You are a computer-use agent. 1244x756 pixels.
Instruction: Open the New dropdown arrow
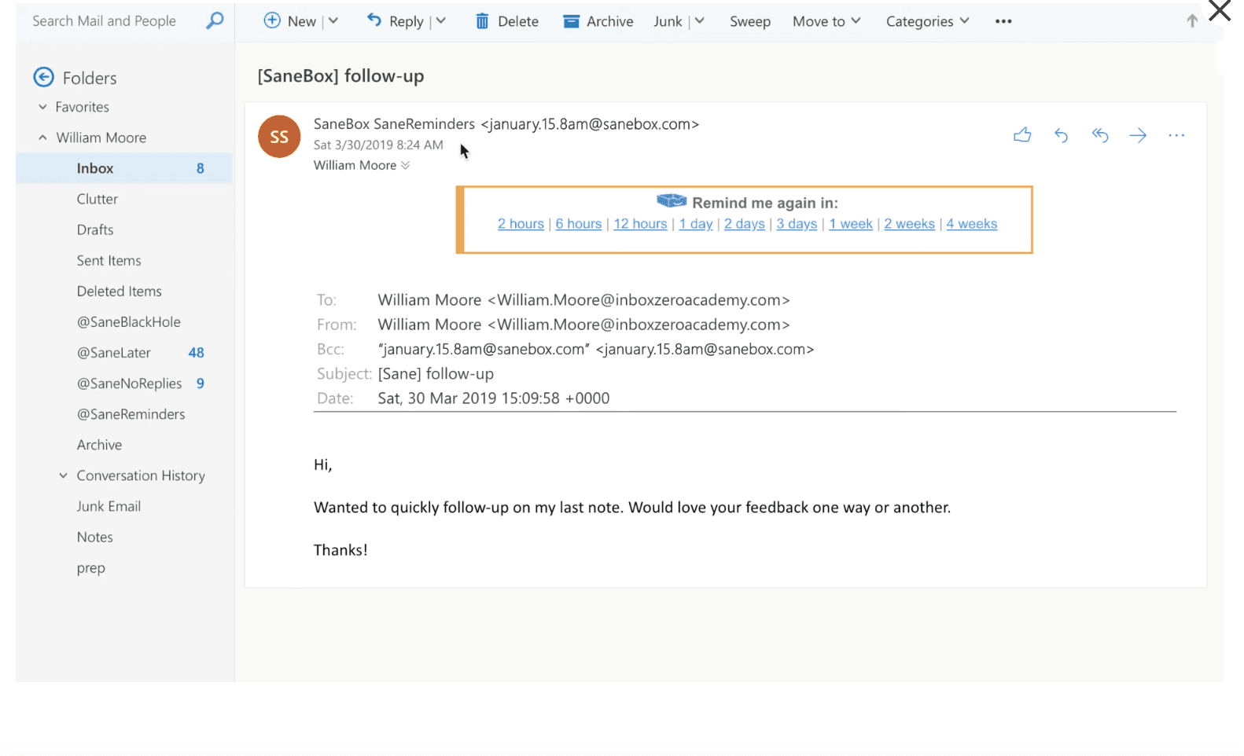[x=333, y=21]
